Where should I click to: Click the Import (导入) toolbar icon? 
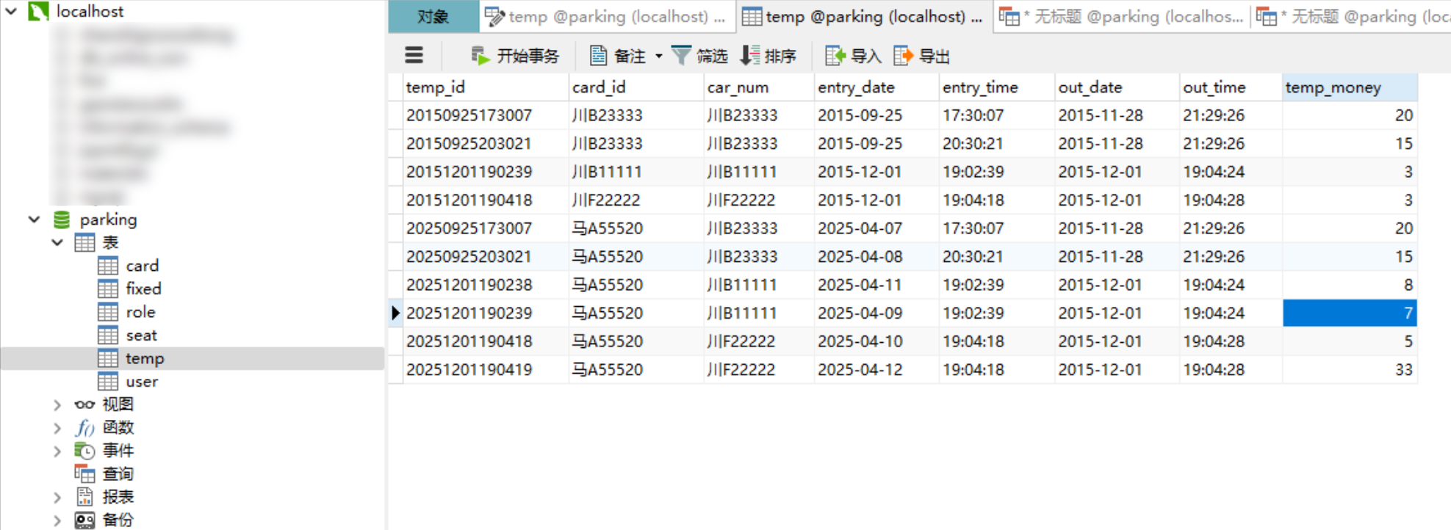click(x=835, y=56)
